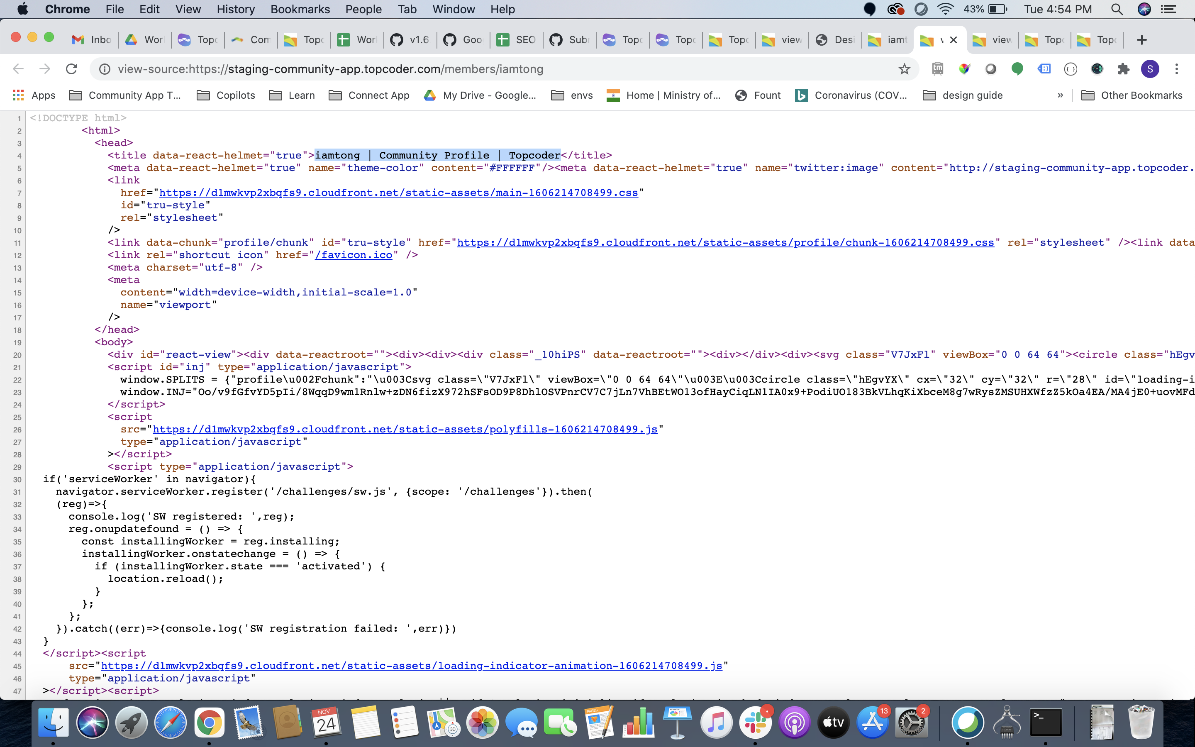The height and width of the screenshot is (747, 1195).
Task: Reload the view-source page
Action: pyautogui.click(x=72, y=68)
